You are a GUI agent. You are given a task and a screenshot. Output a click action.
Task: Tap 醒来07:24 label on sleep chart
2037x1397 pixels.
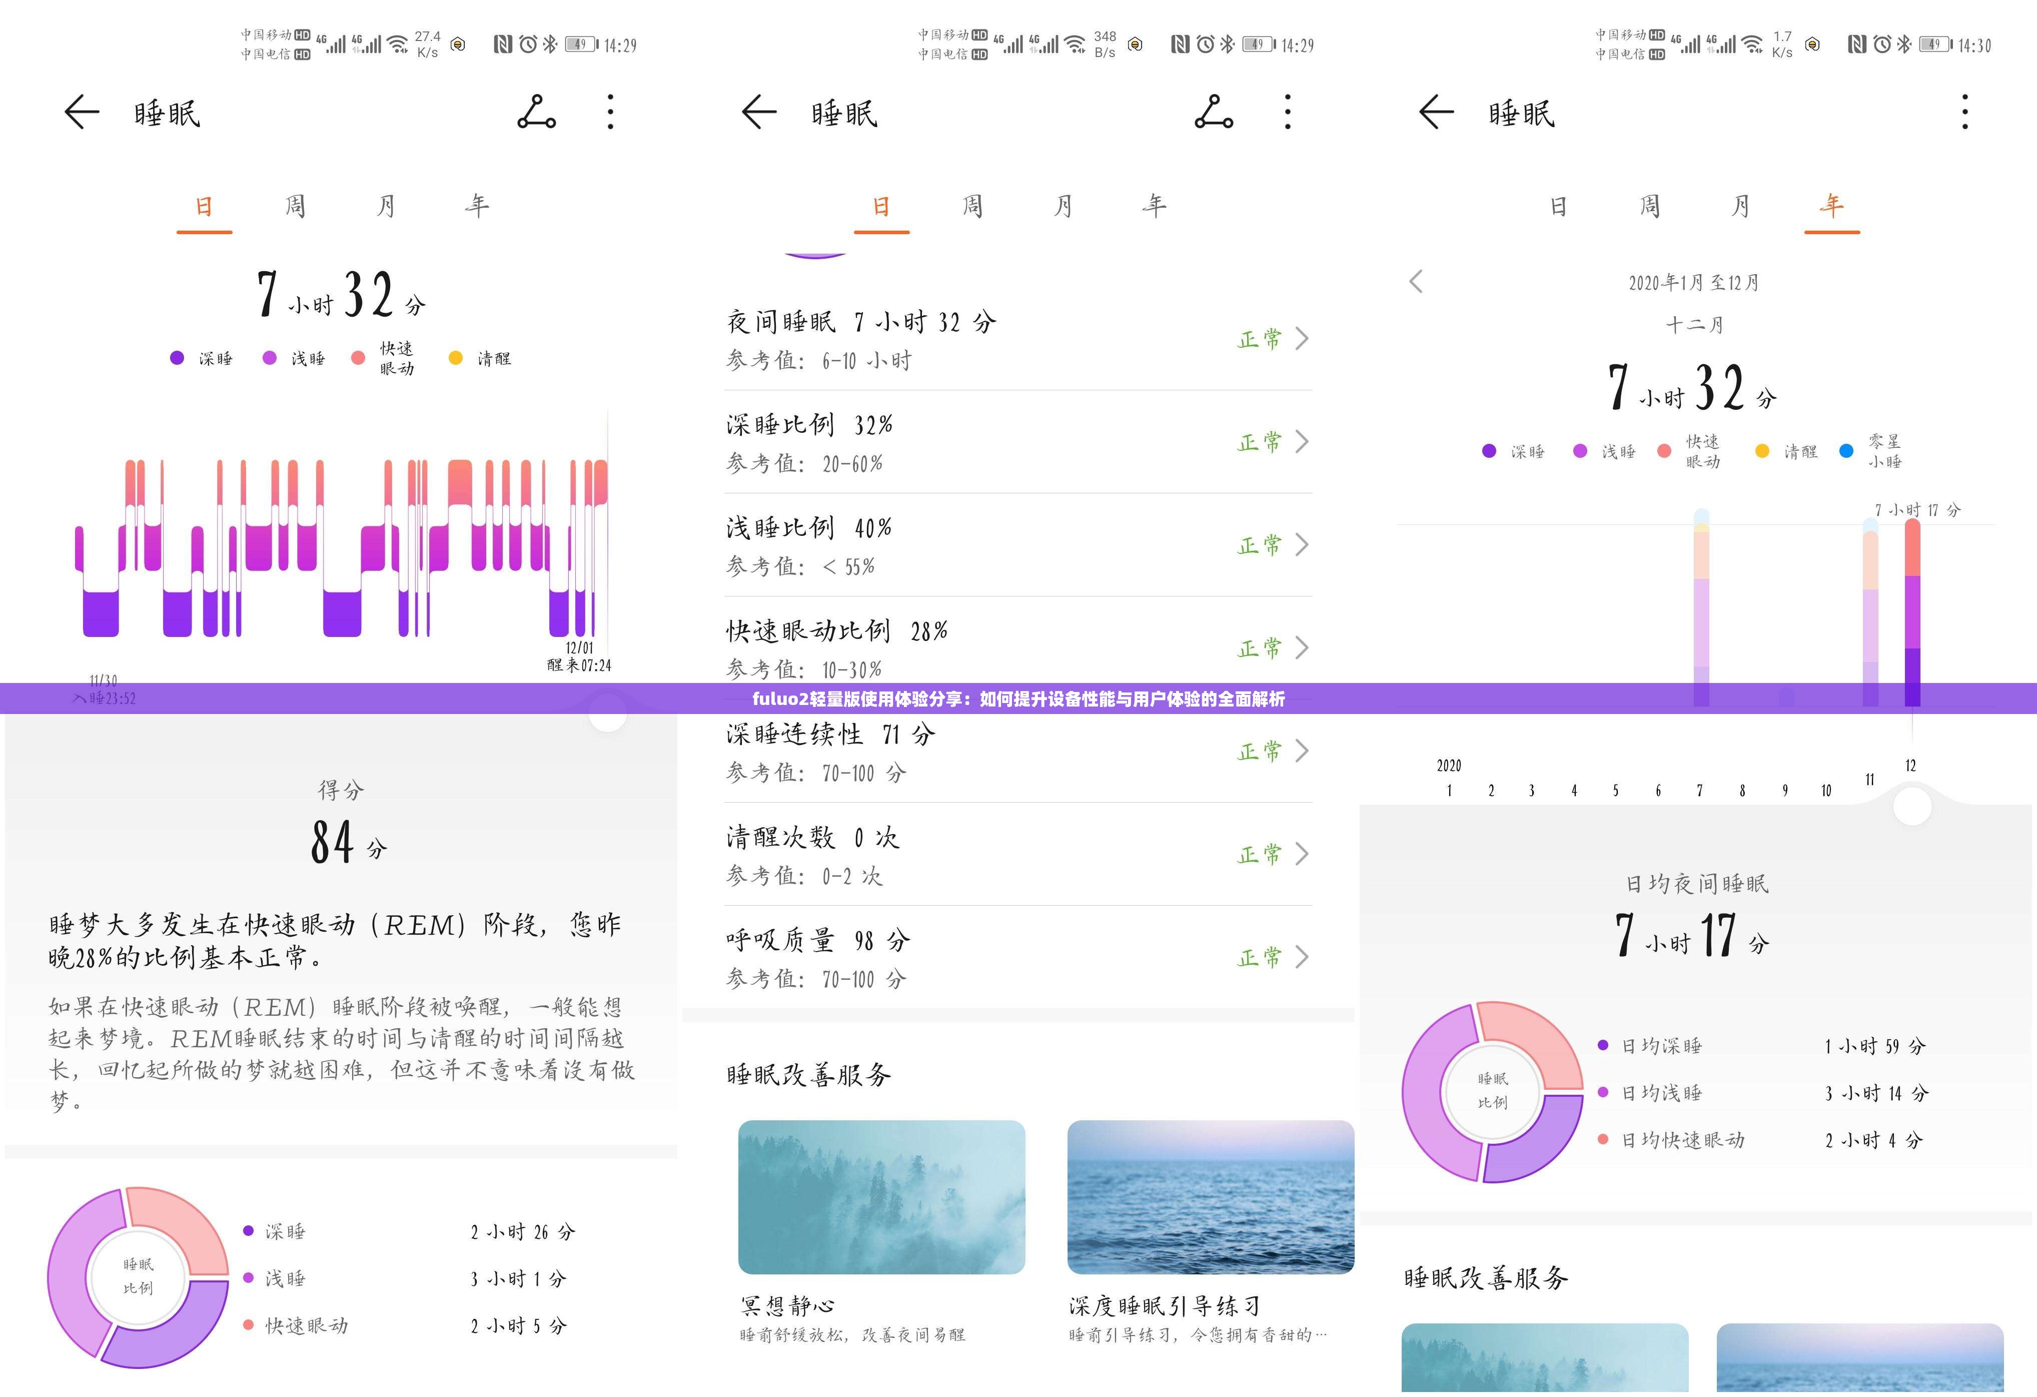point(578,665)
